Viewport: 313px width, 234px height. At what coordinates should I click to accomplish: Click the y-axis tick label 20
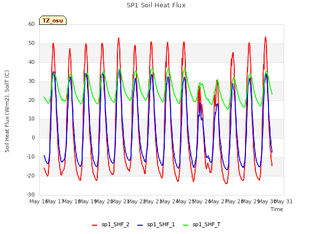coord(31,100)
